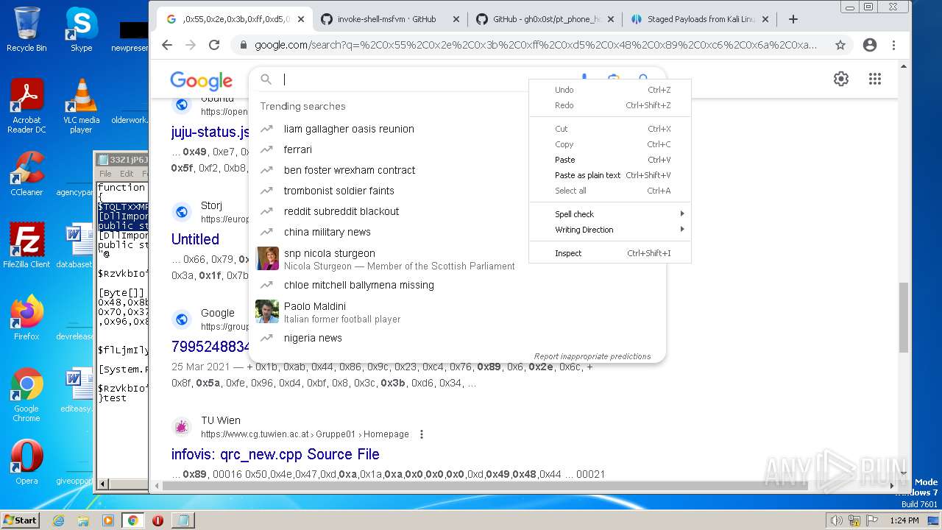Close the Staged Payloads from Kali tab
Screen dimensions: 942x530
765,19
